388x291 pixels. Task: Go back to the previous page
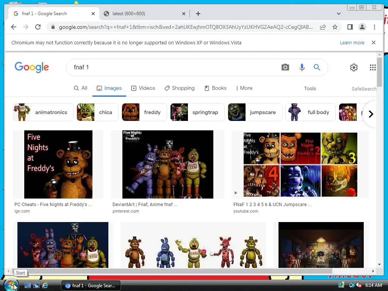coord(14,27)
